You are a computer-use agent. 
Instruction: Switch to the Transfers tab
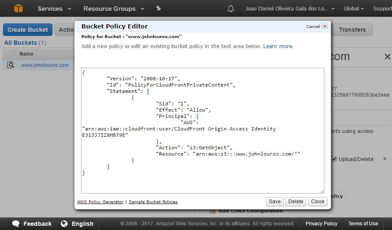[352, 30]
